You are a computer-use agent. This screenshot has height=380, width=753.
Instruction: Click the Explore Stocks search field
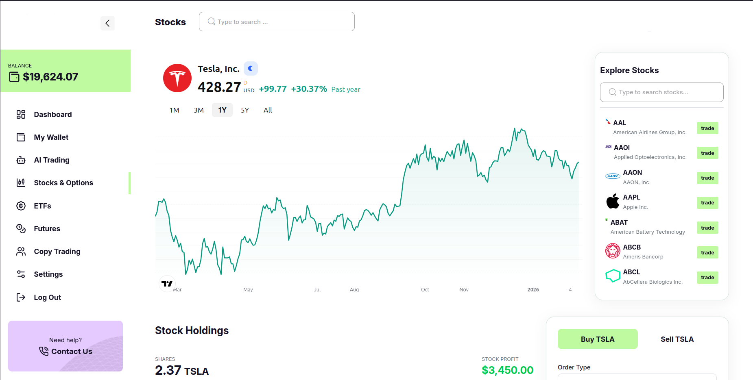(x=661, y=92)
